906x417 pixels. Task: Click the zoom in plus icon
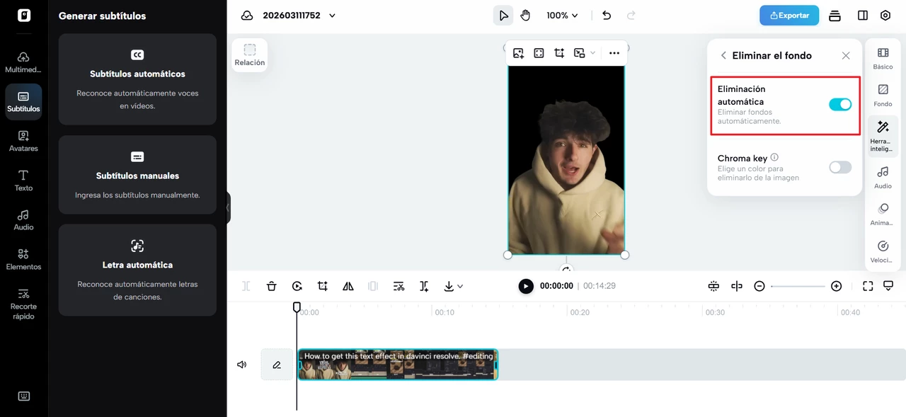(837, 286)
